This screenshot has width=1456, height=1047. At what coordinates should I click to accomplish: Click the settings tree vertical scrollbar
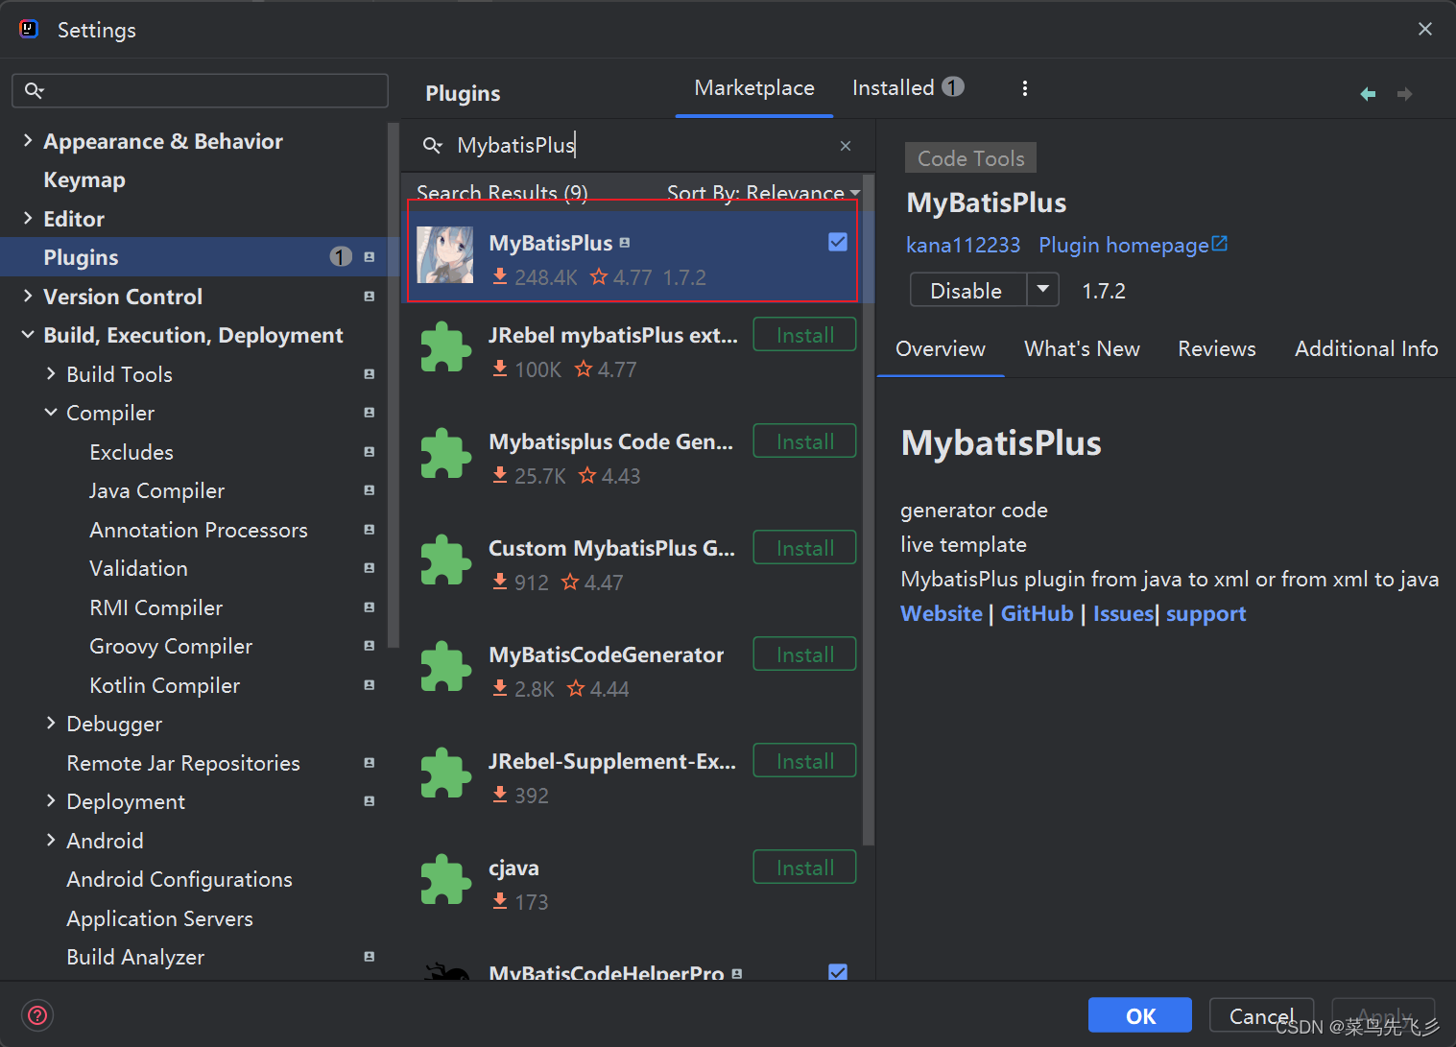(393, 386)
